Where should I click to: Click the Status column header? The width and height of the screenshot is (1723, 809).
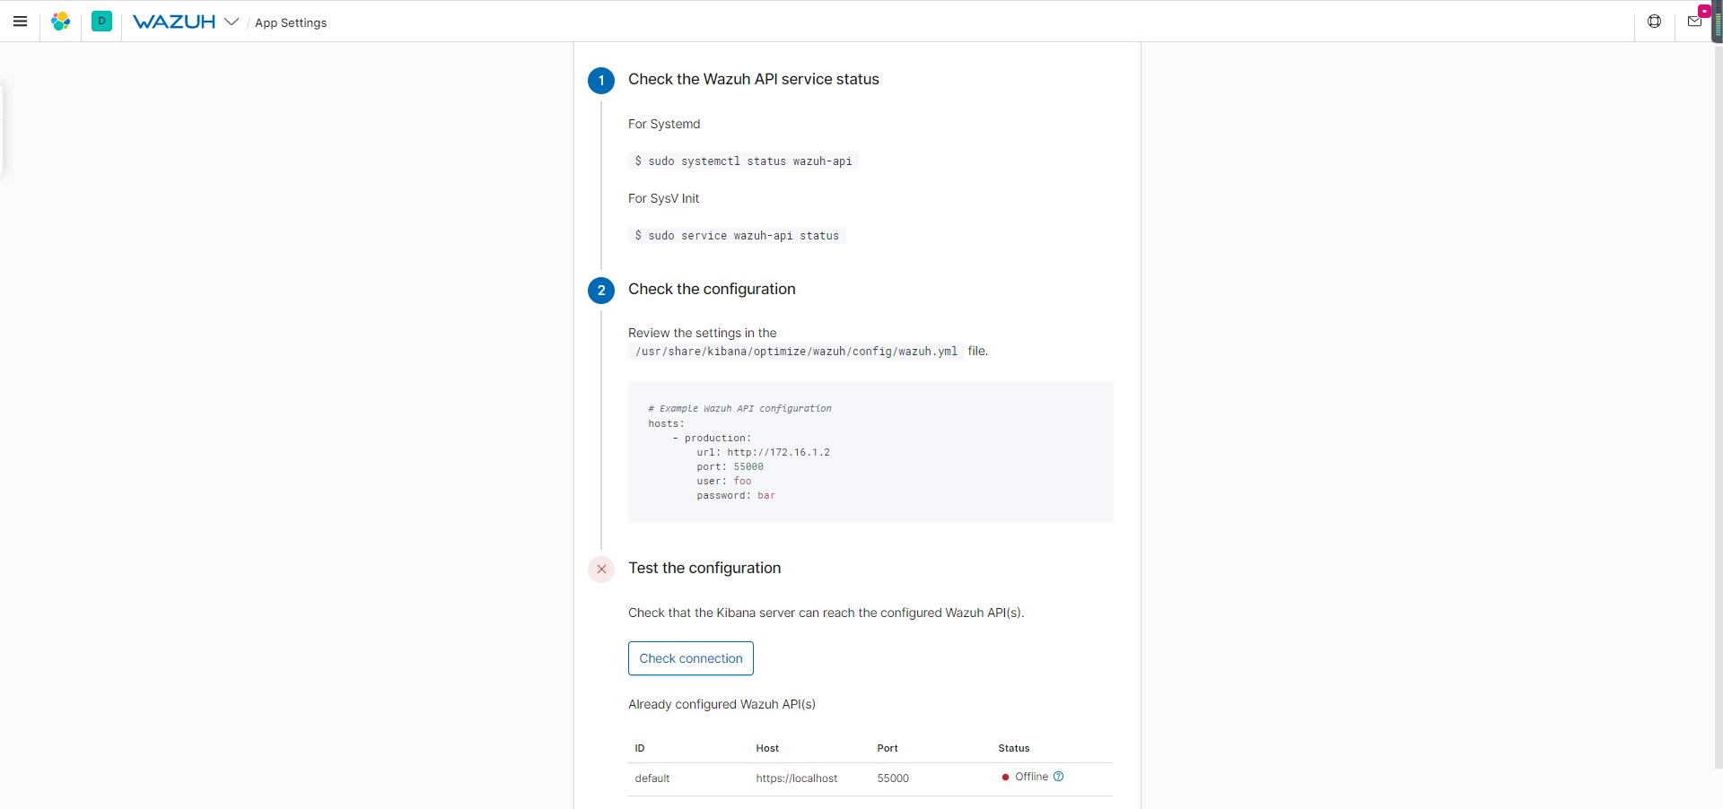[x=1013, y=748]
